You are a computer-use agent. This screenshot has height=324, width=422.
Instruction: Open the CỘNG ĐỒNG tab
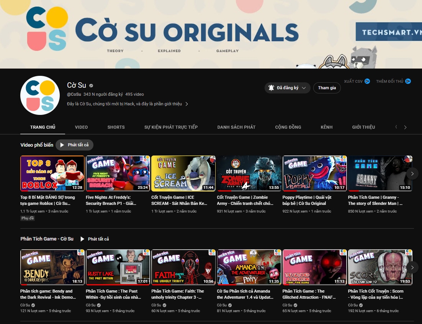(288, 127)
